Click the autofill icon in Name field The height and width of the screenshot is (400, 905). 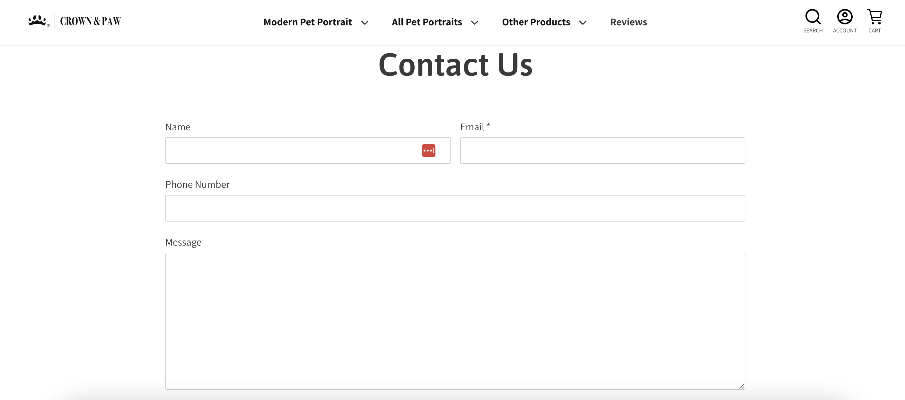click(x=429, y=150)
